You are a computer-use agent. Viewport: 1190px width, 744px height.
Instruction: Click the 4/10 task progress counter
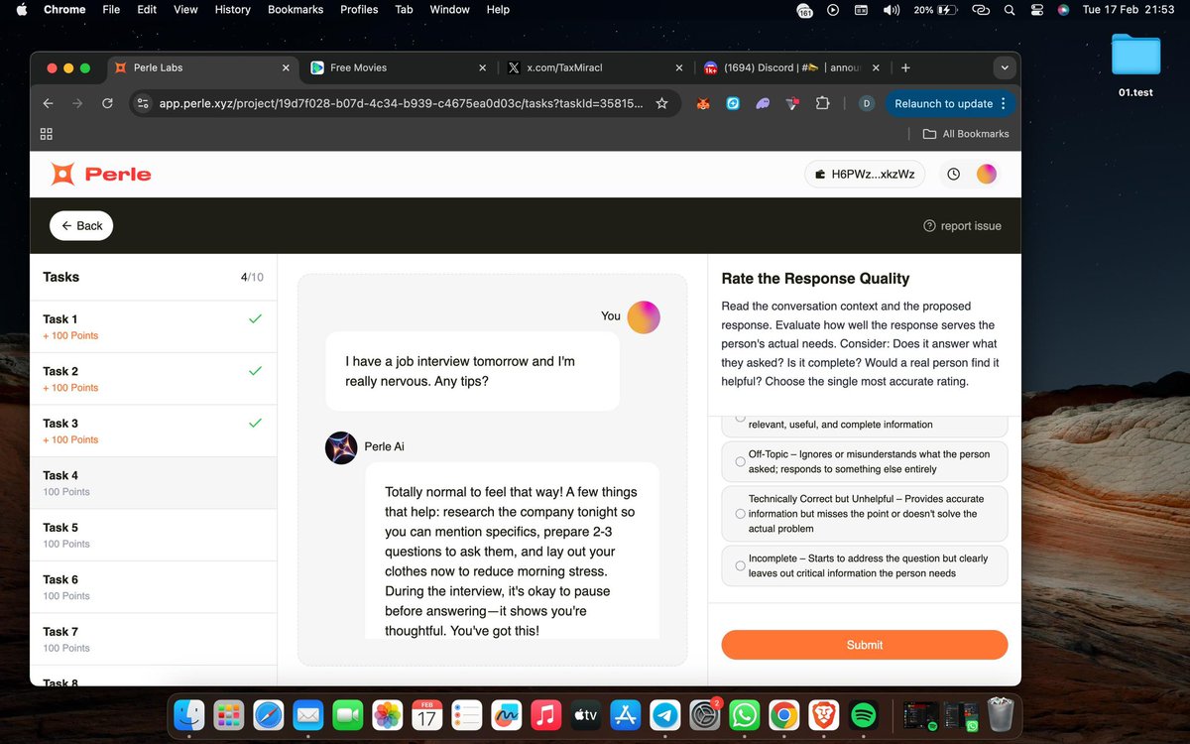tap(252, 278)
